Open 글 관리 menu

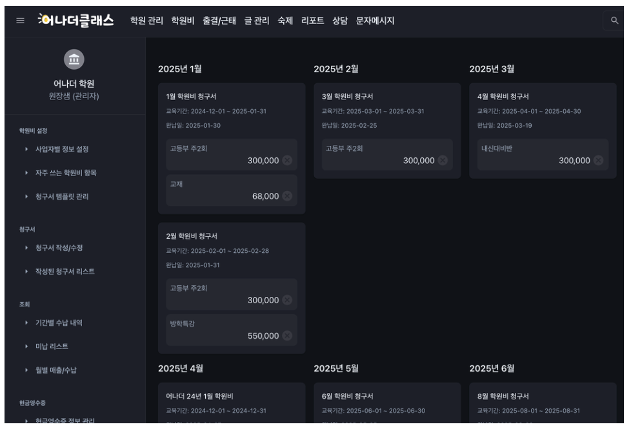[257, 21]
